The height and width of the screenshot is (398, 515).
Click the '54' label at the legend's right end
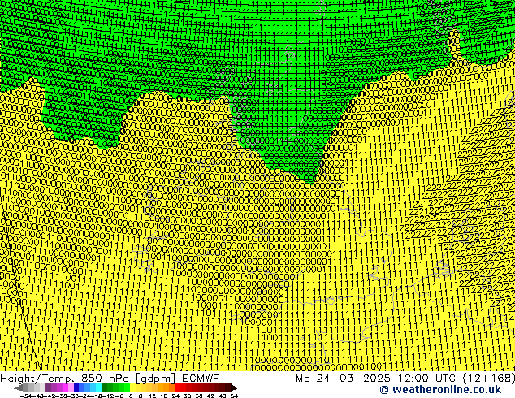point(234,396)
